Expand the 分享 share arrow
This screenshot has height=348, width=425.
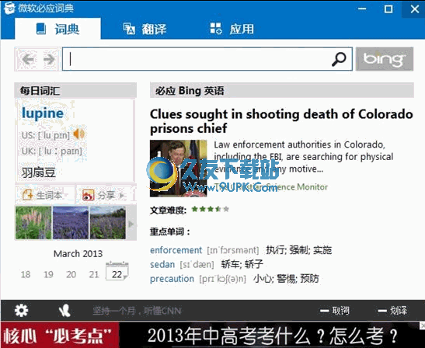[x=122, y=195]
